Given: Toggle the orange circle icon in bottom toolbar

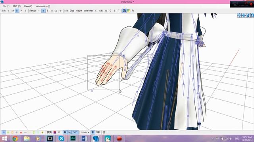Looking at the screenshot, I should tap(12, 133).
